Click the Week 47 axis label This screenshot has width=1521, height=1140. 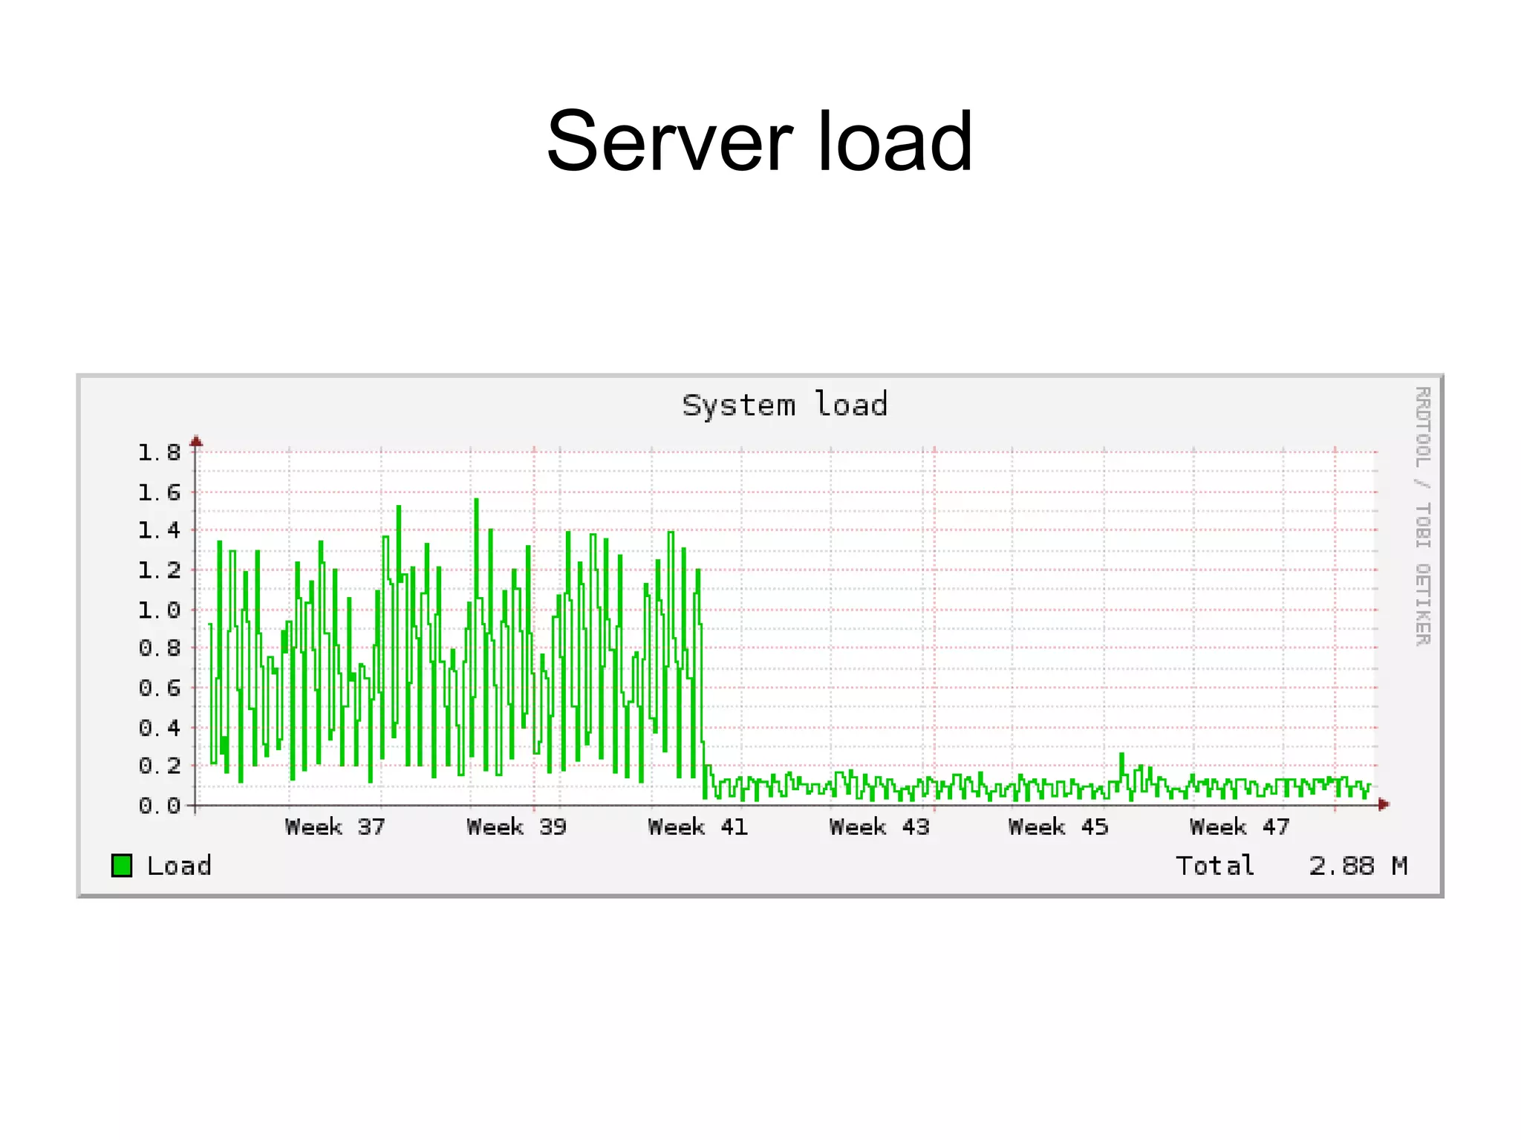tap(1240, 827)
